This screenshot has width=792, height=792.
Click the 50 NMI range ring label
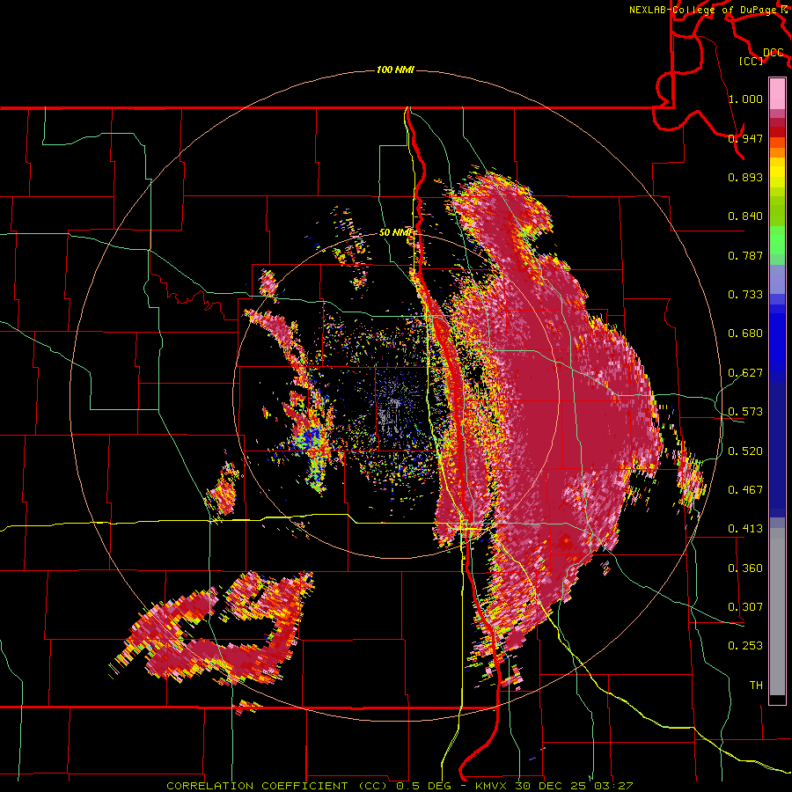pos(395,233)
